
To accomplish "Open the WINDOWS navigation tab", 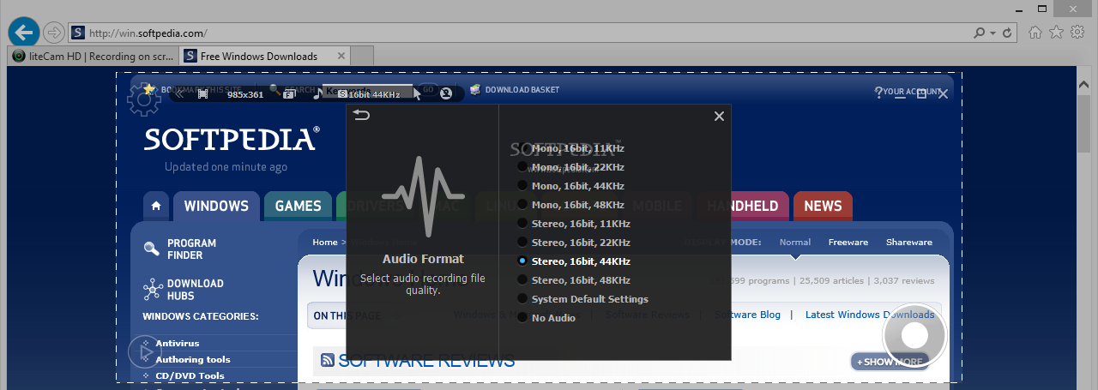I will 216,206.
